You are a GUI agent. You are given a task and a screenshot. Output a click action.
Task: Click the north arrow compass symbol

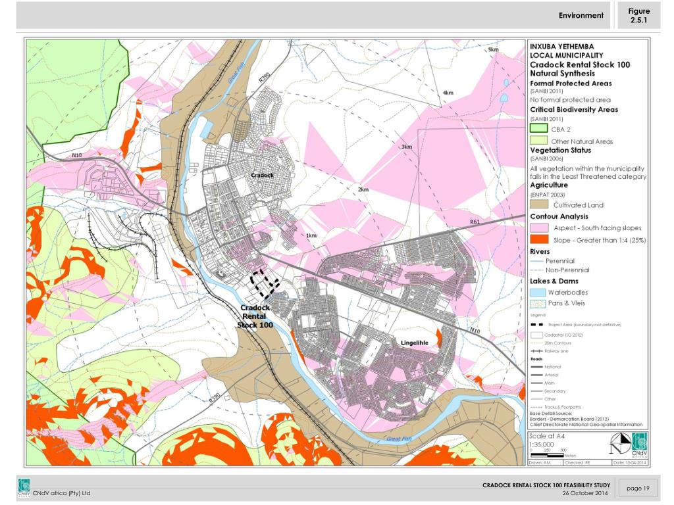(x=620, y=444)
